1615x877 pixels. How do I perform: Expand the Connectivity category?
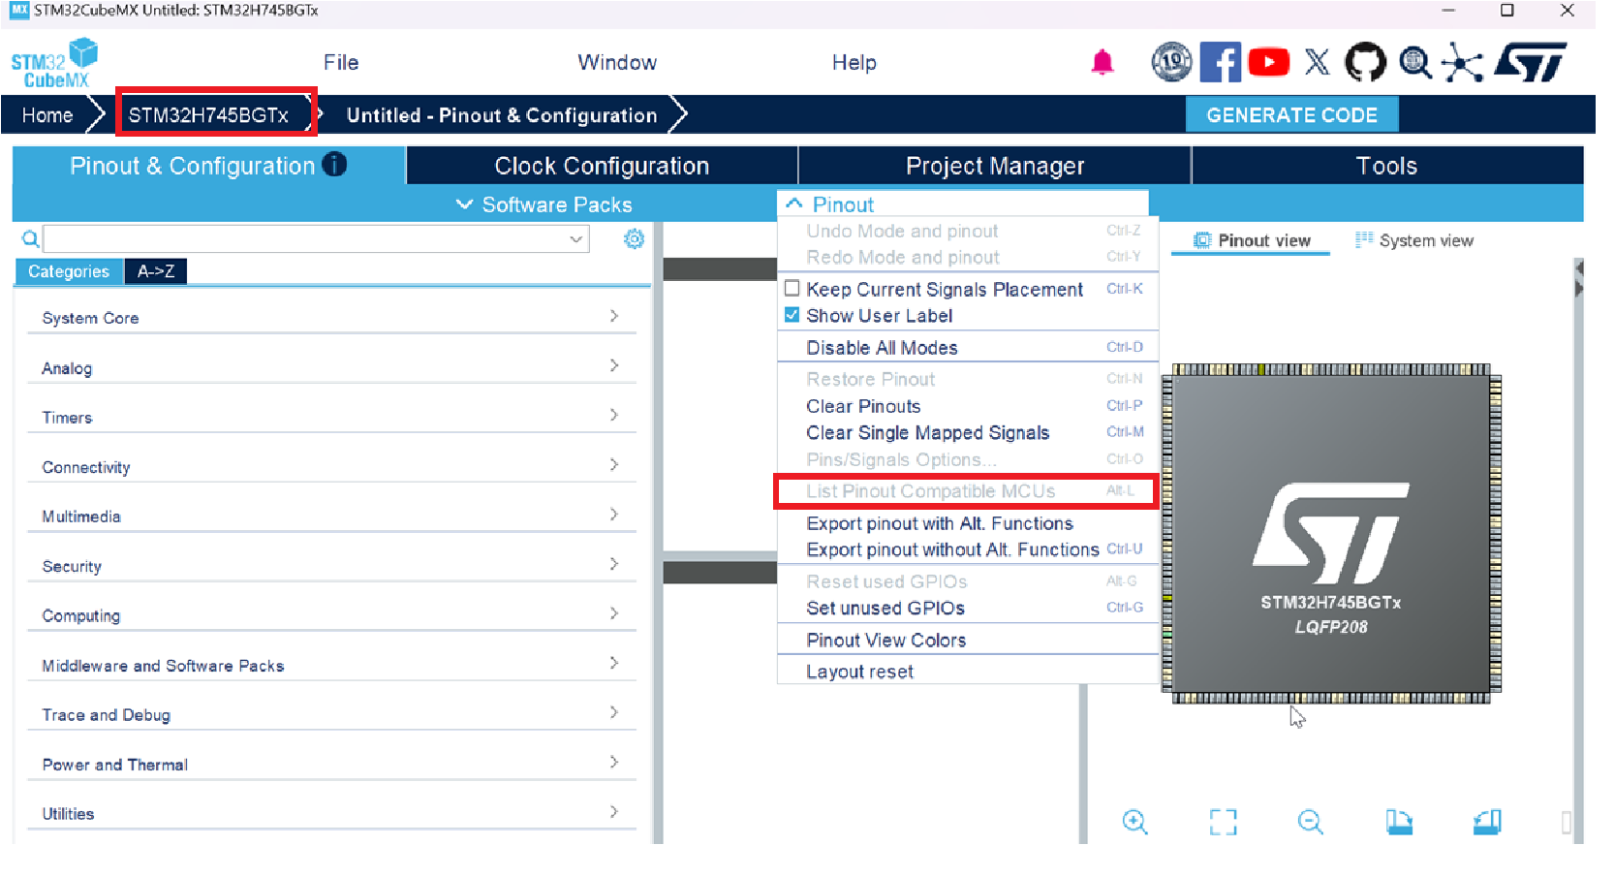point(331,466)
